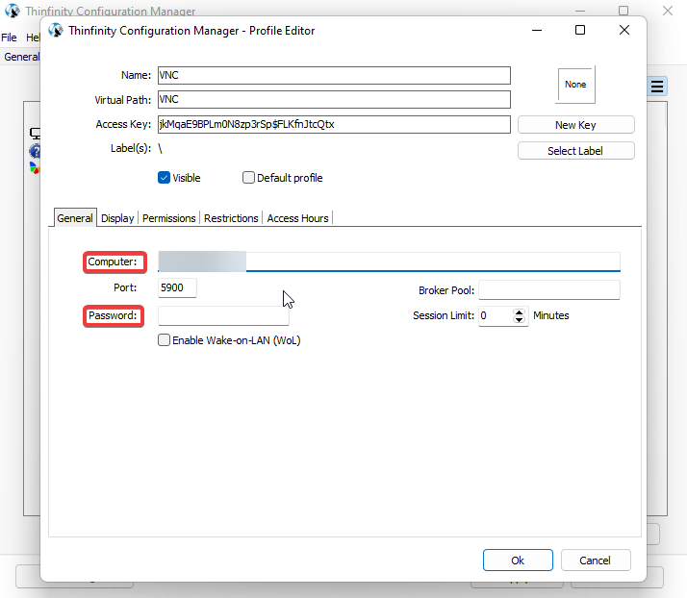Switch to the General tab
The height and width of the screenshot is (598, 687).
pos(75,218)
